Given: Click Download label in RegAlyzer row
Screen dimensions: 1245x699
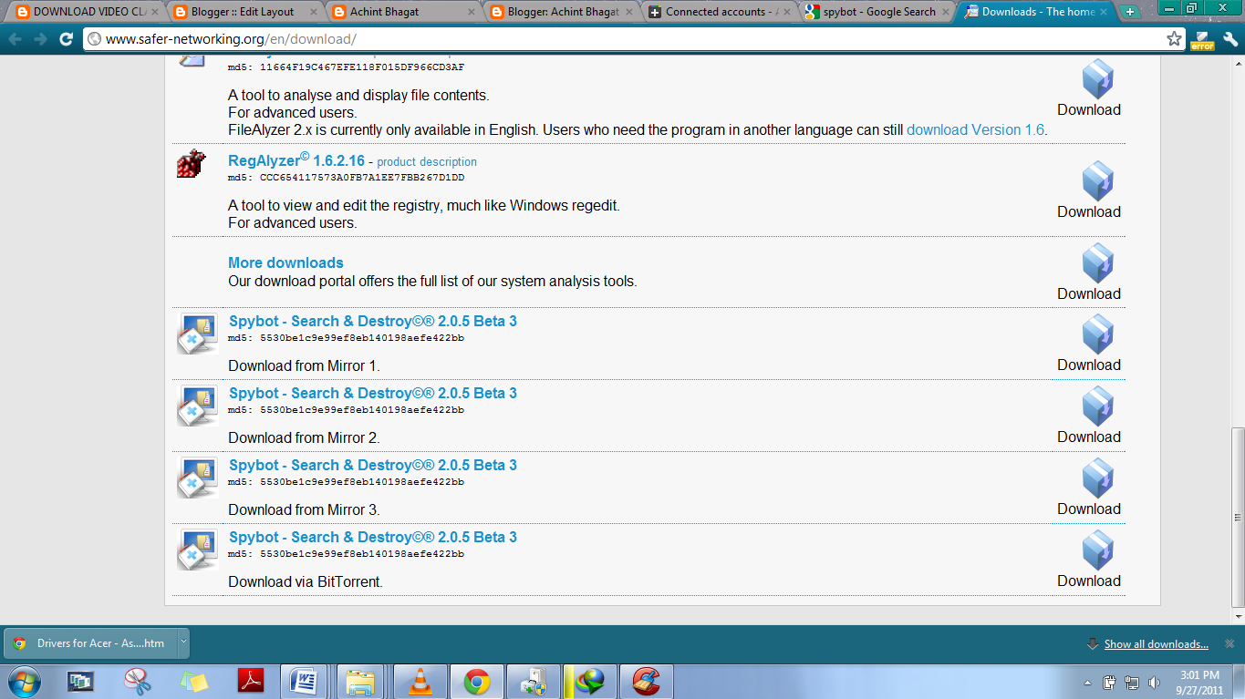Looking at the screenshot, I should point(1089,211).
